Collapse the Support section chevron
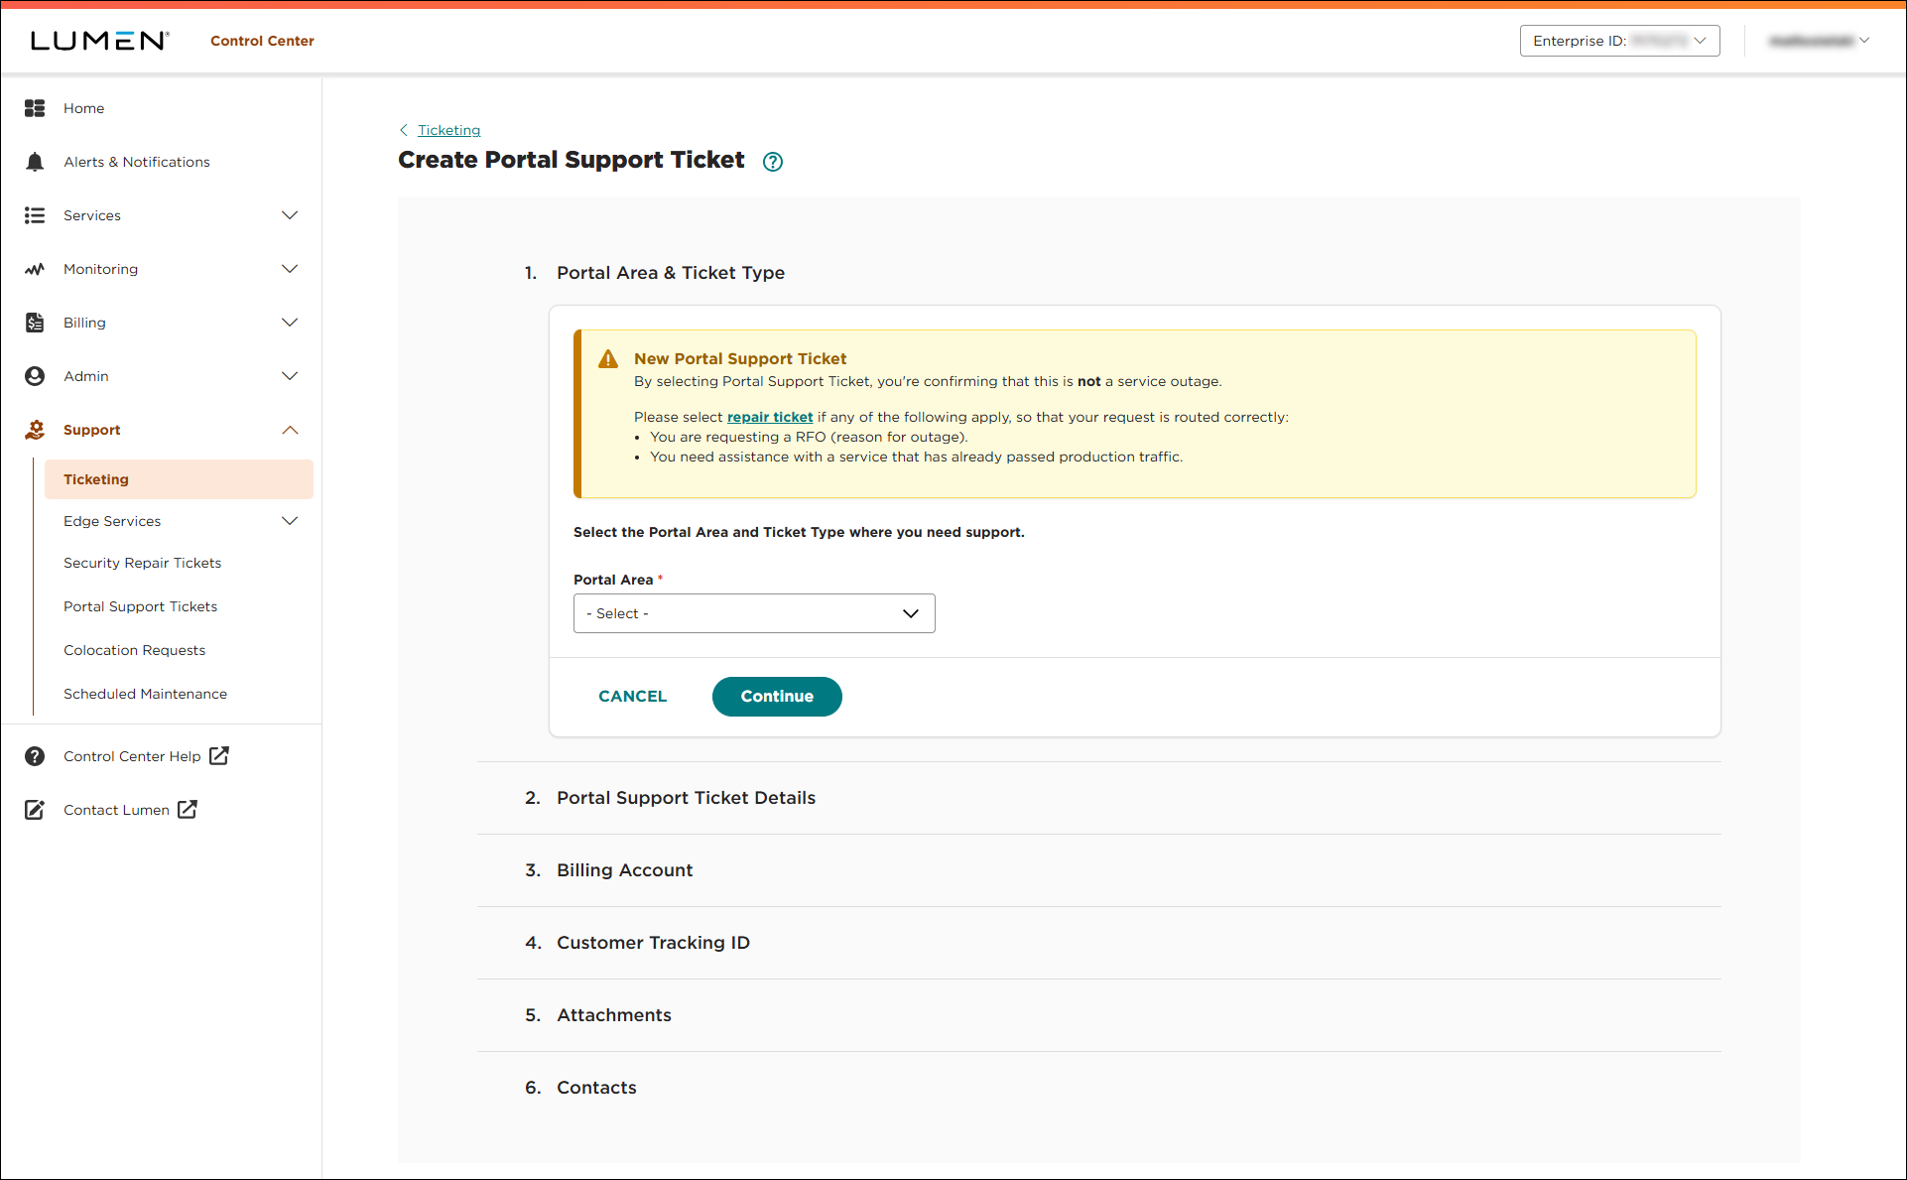Screen dimensions: 1907x1180 click(290, 430)
